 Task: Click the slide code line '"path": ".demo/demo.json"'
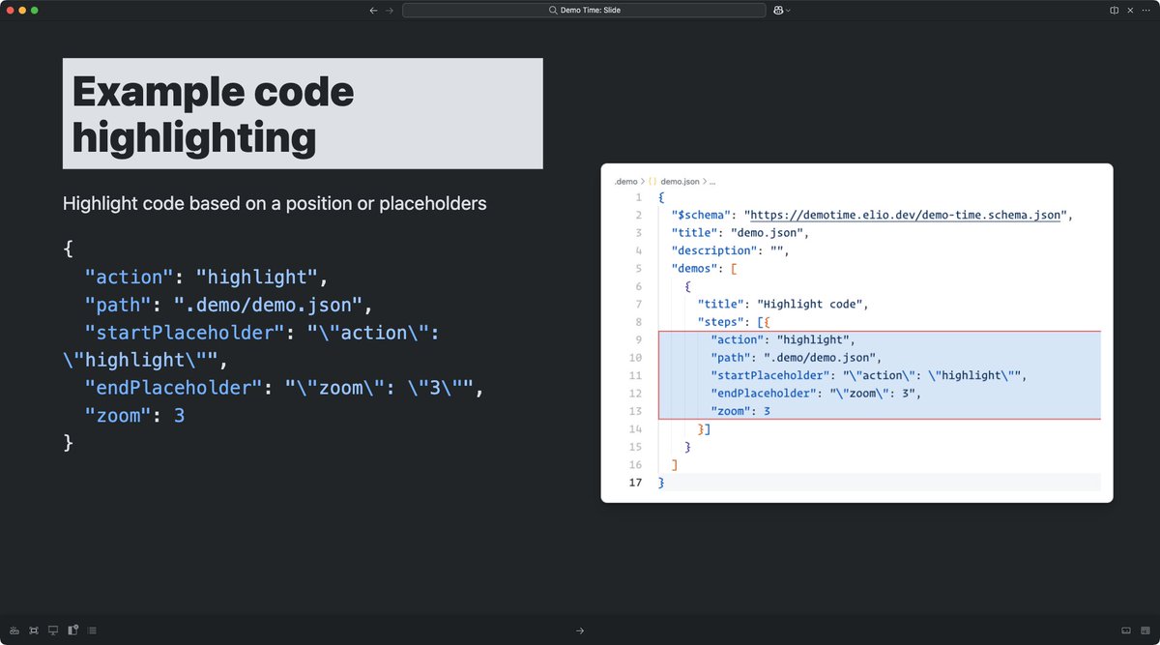point(228,306)
